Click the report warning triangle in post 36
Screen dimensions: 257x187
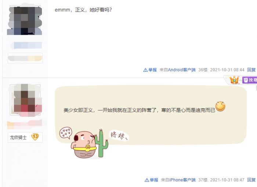point(145,70)
